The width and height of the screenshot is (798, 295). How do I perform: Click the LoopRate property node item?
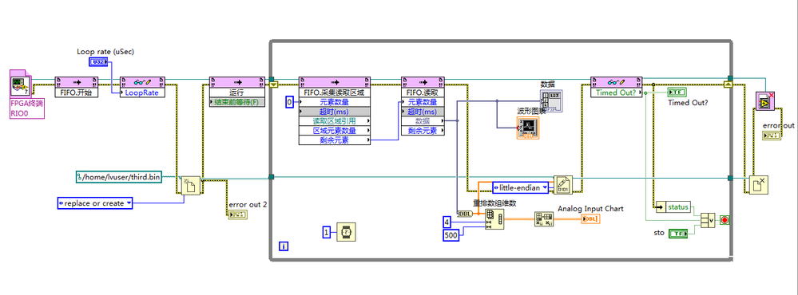142,92
